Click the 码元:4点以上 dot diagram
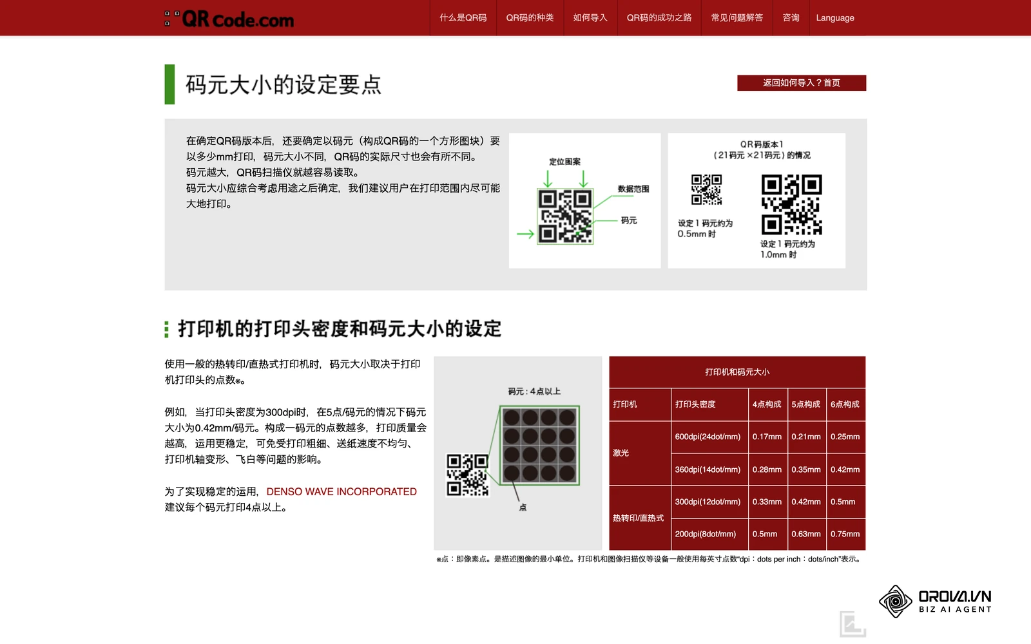The image size is (1031, 644). [518, 453]
